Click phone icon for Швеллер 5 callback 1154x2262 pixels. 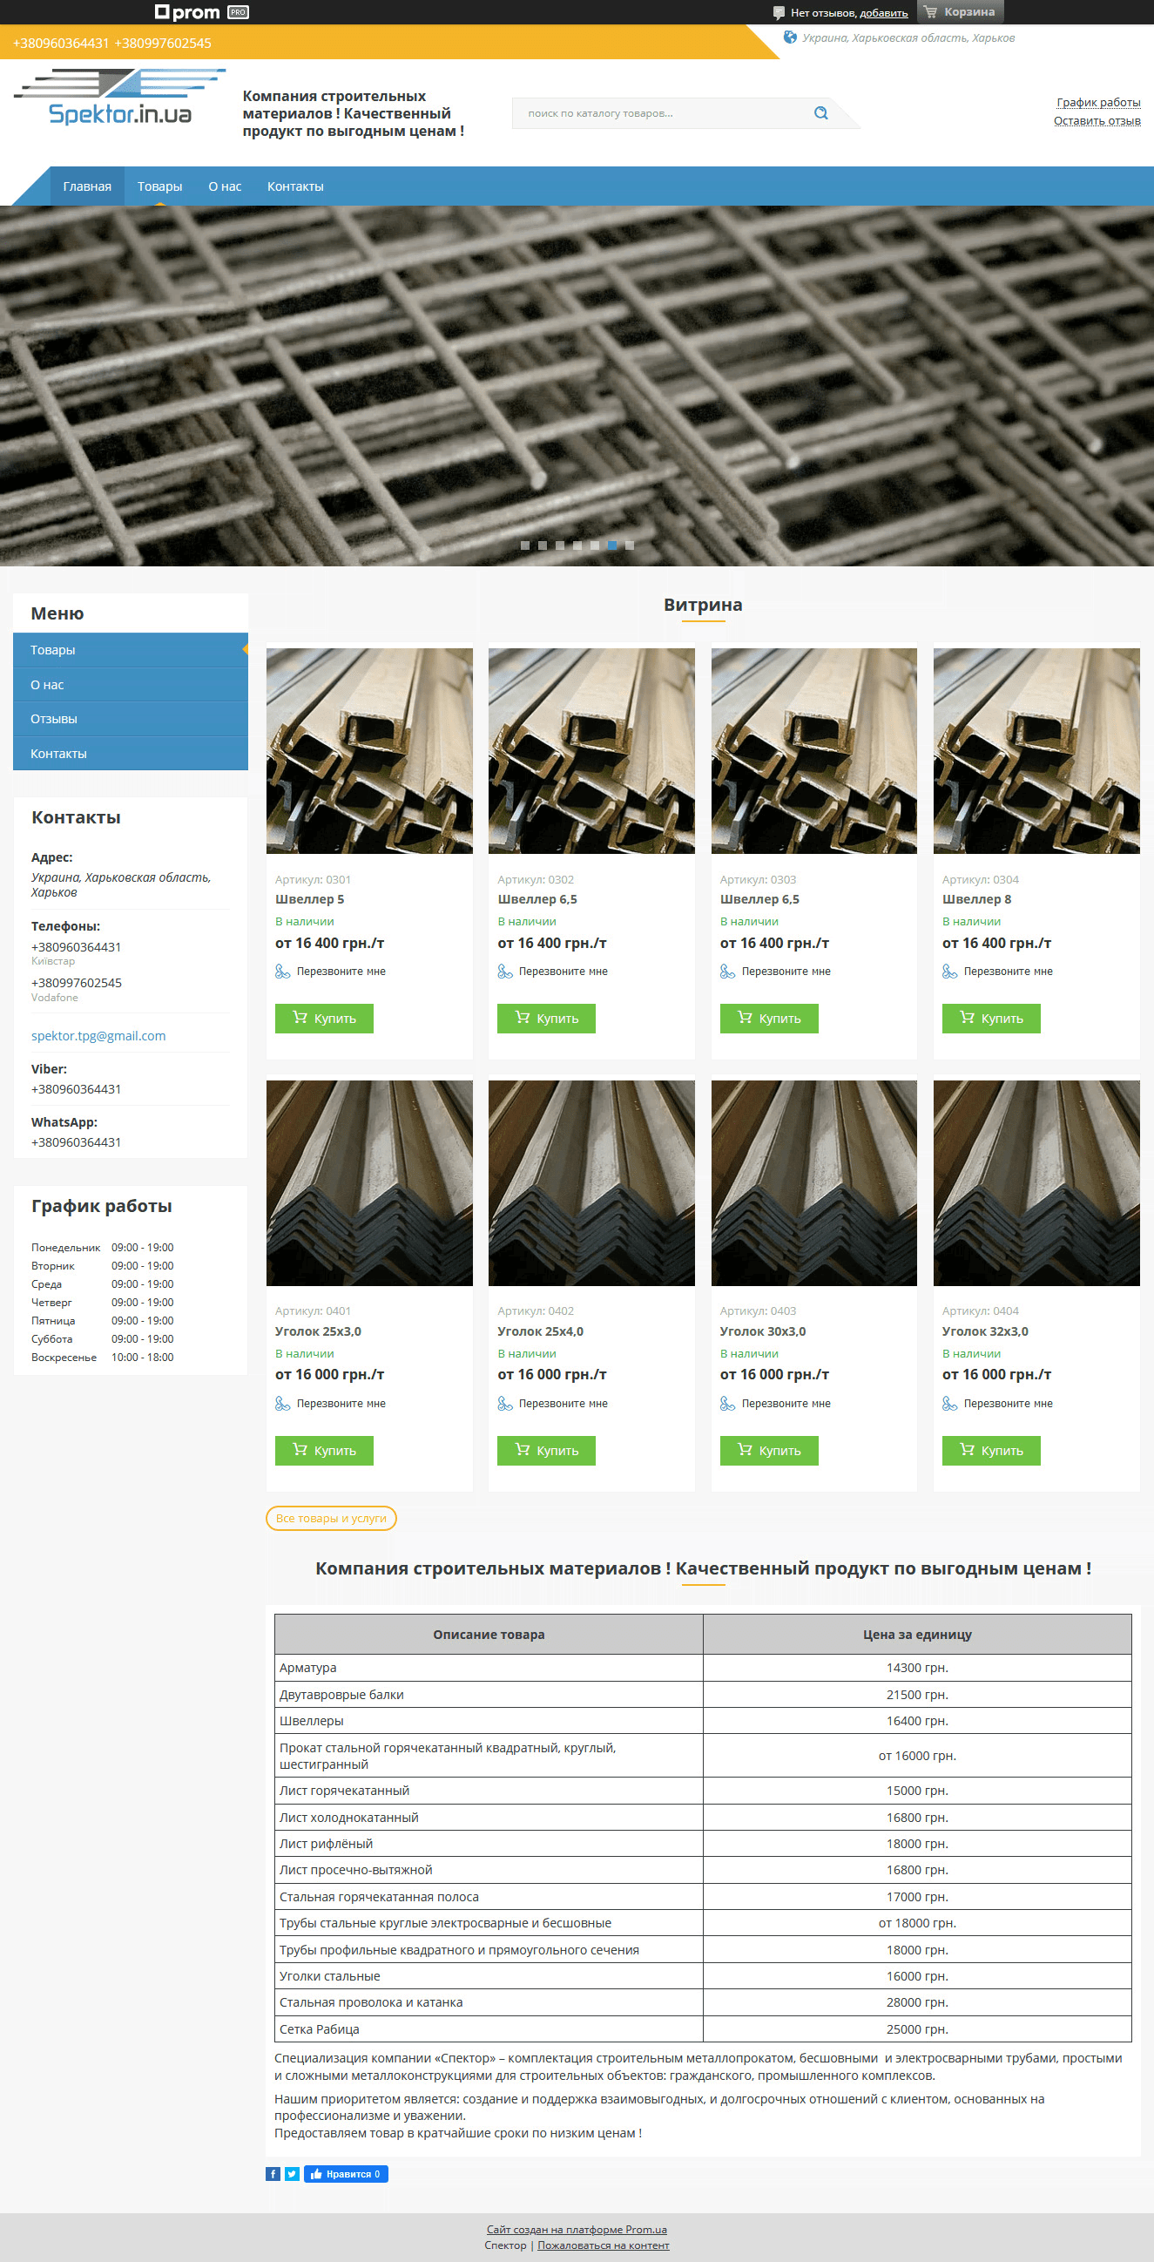coord(282,972)
